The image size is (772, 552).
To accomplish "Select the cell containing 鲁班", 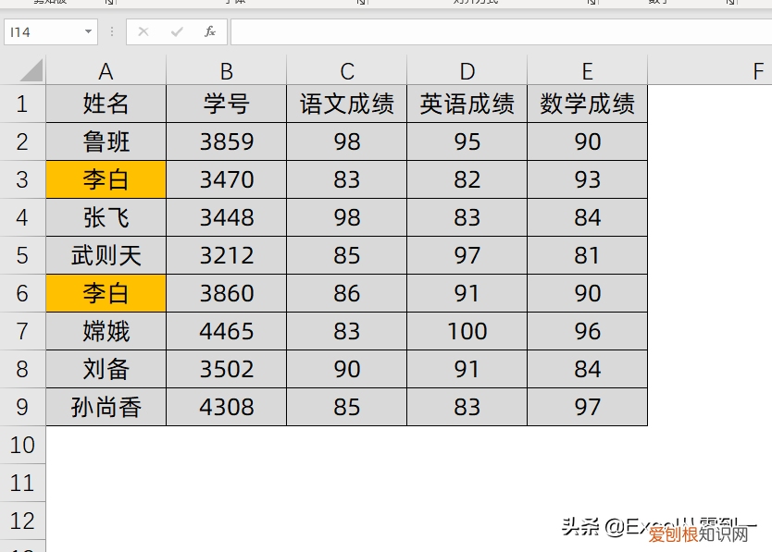I will [106, 141].
